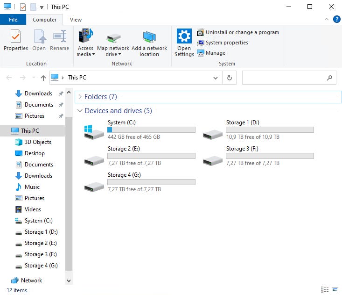The width and height of the screenshot is (342, 295).
Task: Open the File menu tab
Action: point(13,20)
